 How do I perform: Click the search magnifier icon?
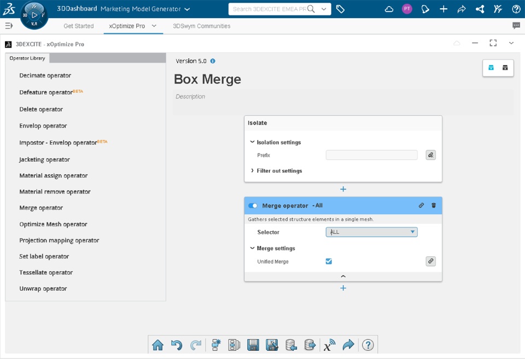pos(311,9)
